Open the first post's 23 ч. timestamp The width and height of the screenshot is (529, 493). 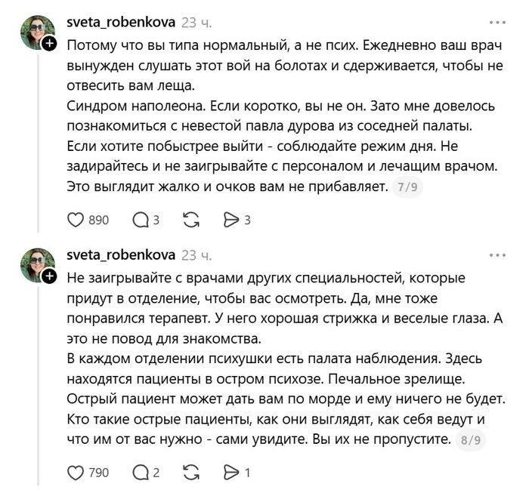[x=196, y=23]
